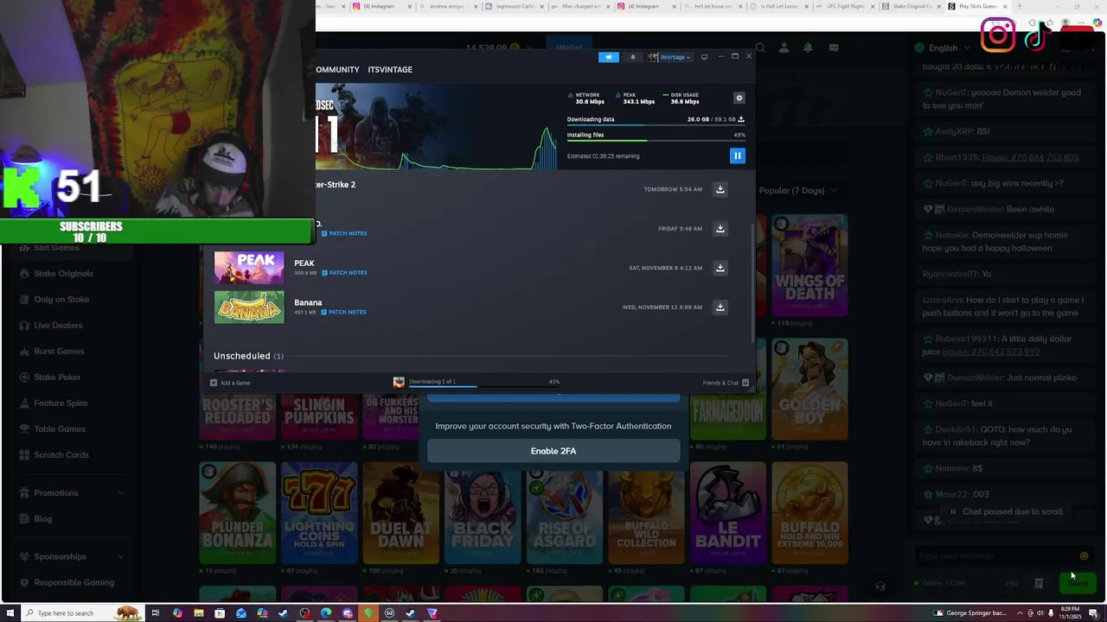
Task: Open the emoji picker in chat input
Action: pyautogui.click(x=1084, y=557)
